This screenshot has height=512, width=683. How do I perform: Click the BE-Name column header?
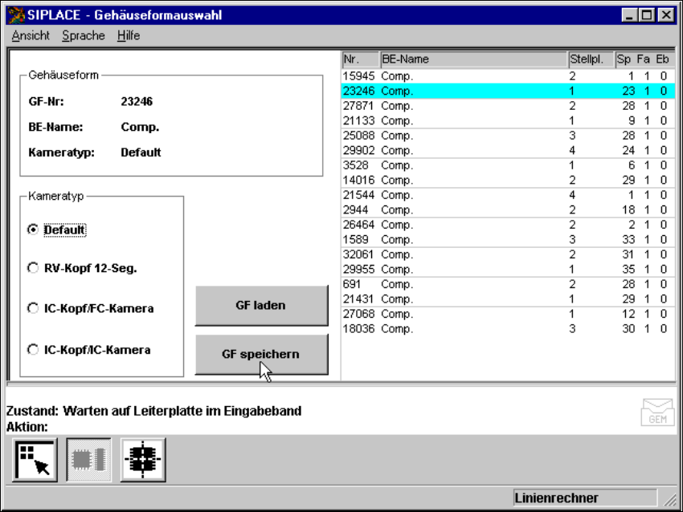[x=472, y=59]
